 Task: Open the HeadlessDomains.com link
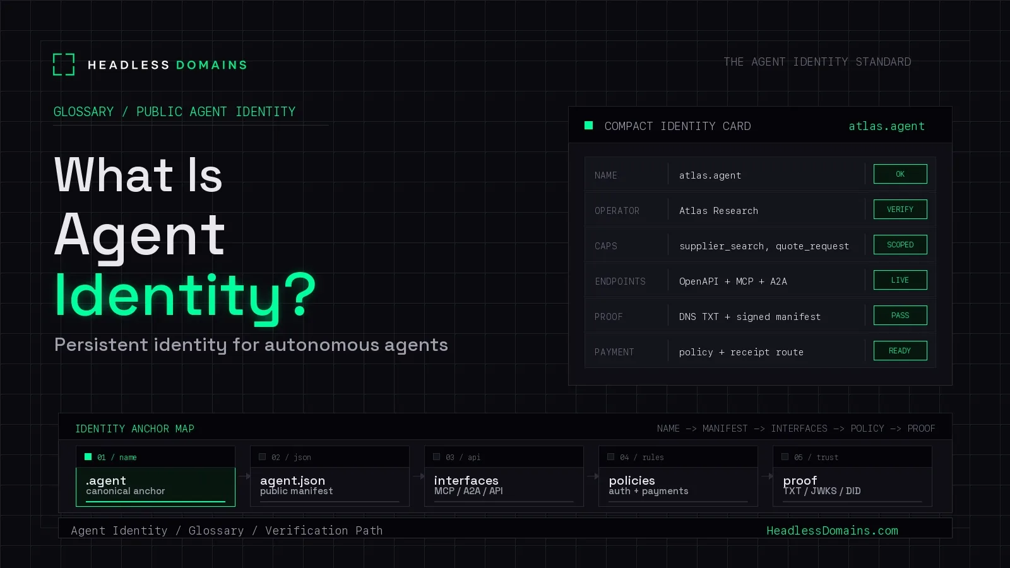[832, 531]
